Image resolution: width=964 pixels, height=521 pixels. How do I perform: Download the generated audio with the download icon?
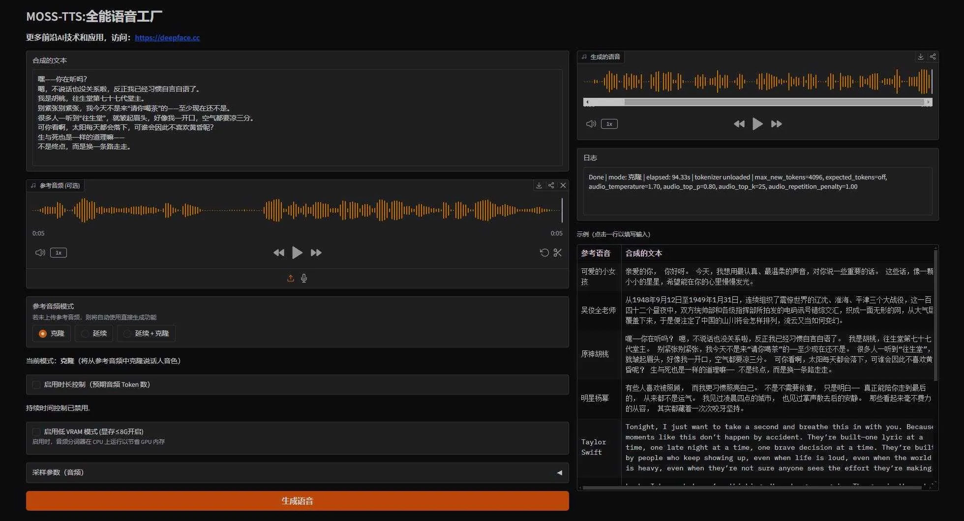[x=920, y=57]
